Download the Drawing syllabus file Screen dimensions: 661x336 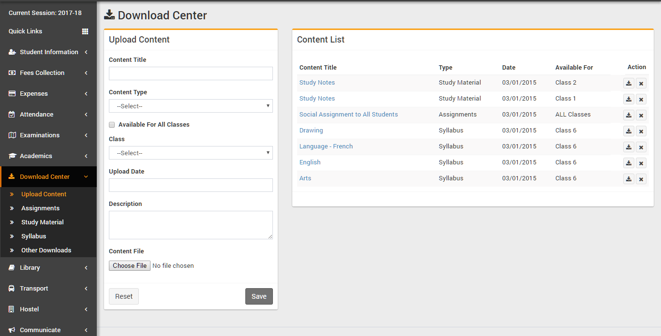[x=629, y=131]
